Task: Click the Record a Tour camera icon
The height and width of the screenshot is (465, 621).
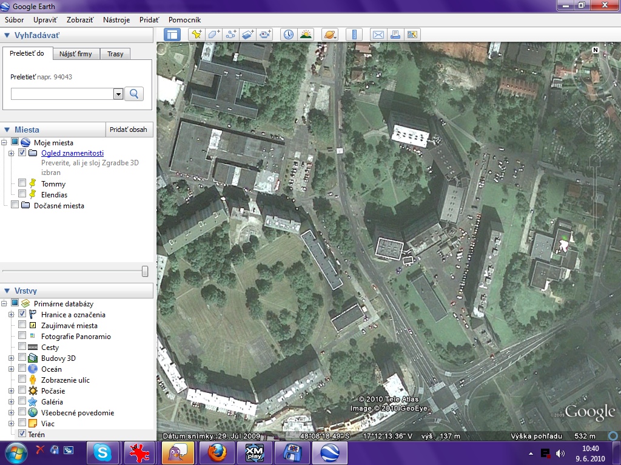Action: pos(265,35)
